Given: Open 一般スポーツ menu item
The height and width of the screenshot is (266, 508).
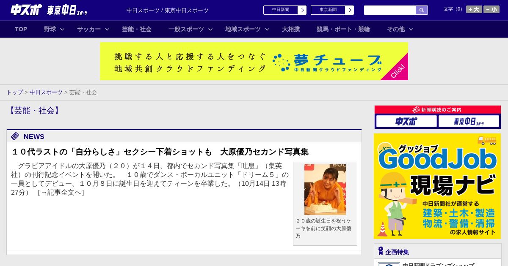Looking at the screenshot, I should 186,29.
